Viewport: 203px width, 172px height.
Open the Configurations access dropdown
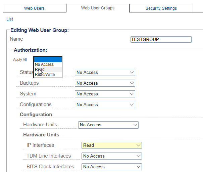(105, 104)
